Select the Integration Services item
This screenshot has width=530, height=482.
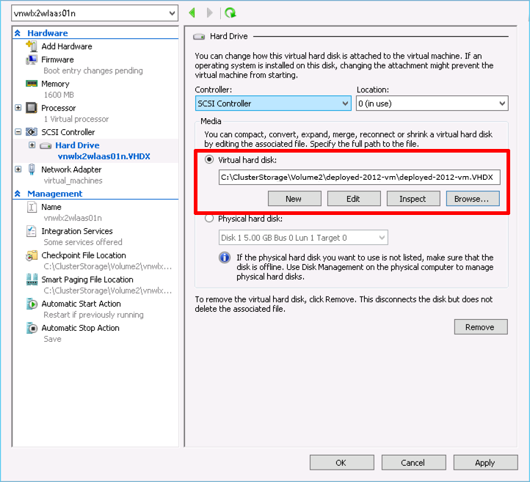pyautogui.click(x=77, y=231)
